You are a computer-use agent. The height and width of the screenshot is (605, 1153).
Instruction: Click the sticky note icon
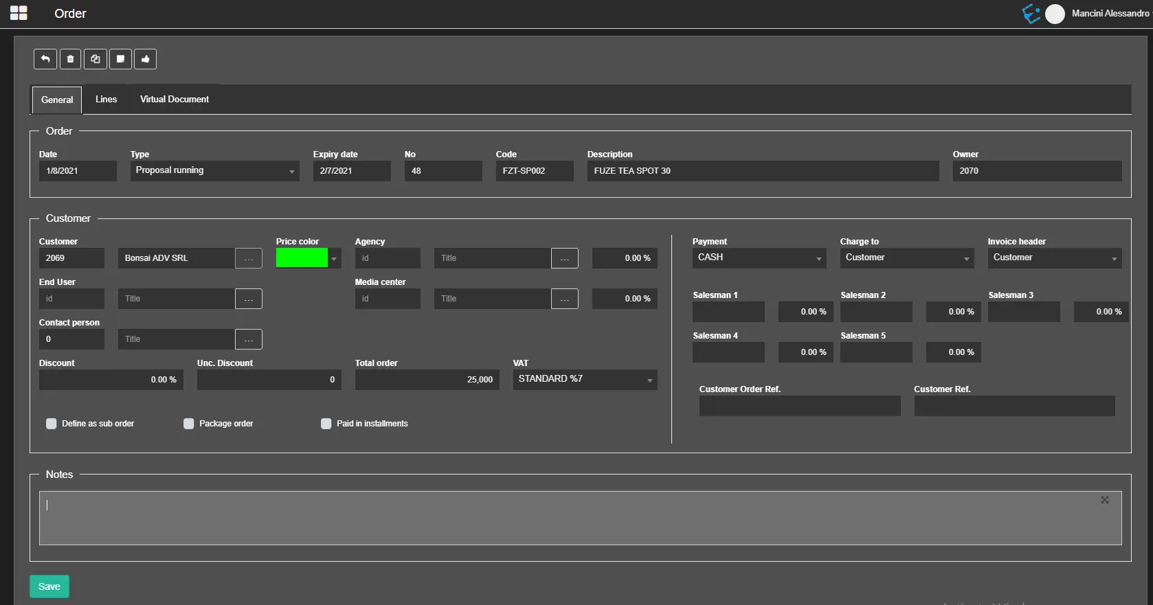pos(120,59)
